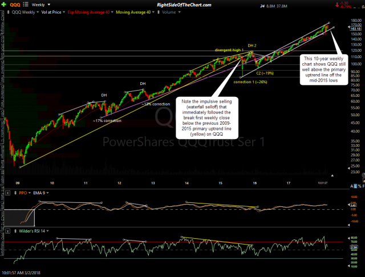
Task: Open the Wilder's RSI 14 dropdown
Action: pos(47,231)
